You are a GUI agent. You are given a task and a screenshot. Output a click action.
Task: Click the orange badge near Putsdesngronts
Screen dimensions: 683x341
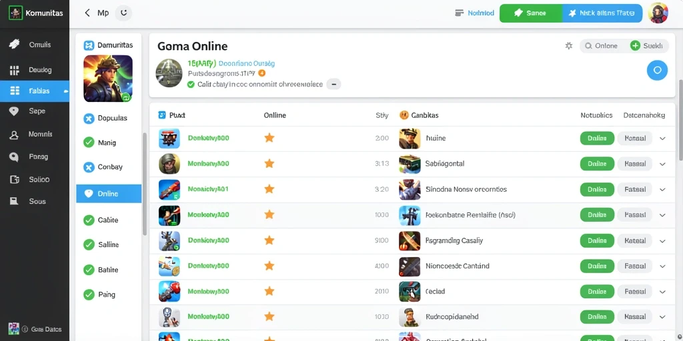coord(261,73)
